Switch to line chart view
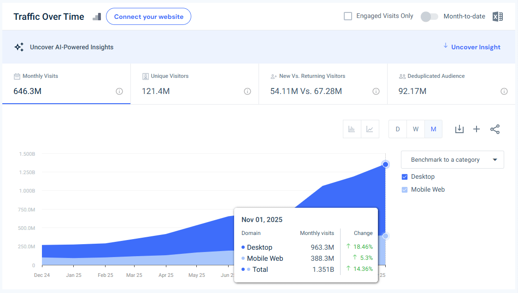 (x=370, y=129)
